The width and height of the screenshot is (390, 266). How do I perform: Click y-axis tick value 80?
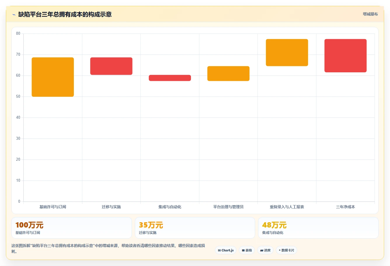coord(18,34)
